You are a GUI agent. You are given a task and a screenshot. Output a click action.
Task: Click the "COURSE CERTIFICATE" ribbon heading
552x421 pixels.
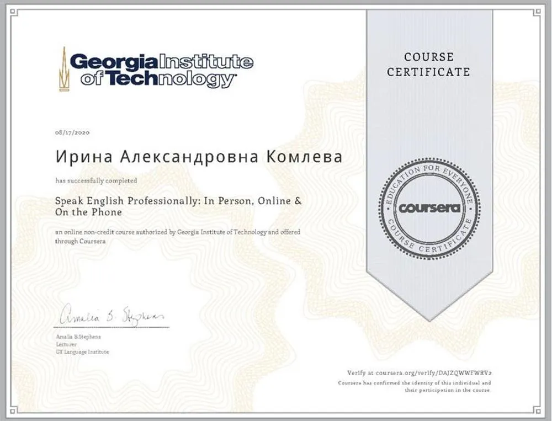(x=428, y=65)
